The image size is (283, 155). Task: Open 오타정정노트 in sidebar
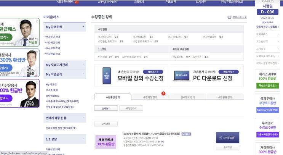[53, 96]
